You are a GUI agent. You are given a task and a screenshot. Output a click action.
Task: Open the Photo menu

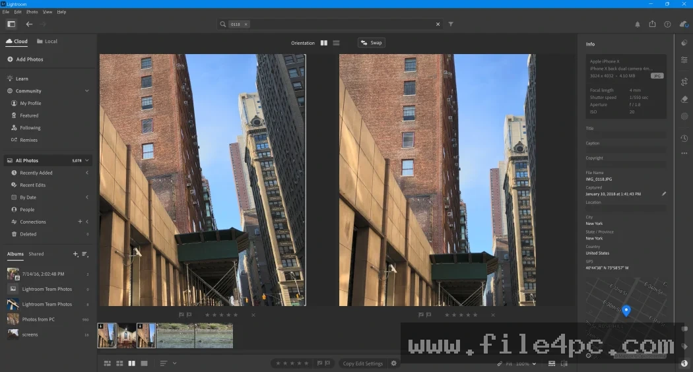(32, 12)
